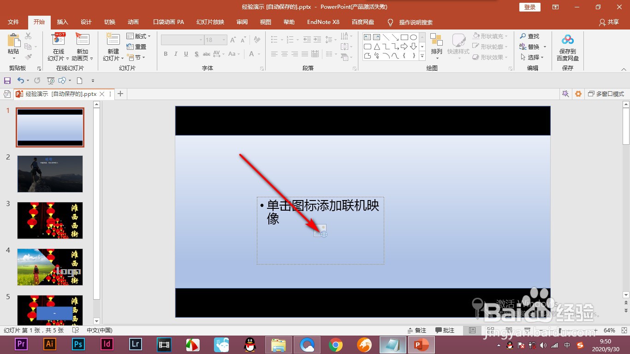Select slide 4 thumbnail with meadow photo

50,267
